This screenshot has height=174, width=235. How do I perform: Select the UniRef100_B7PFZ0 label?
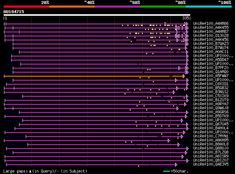(x=211, y=68)
